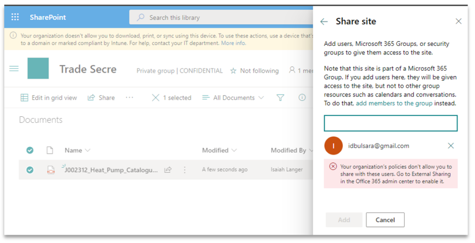Click idbulsara@gmail.com email text
The width and height of the screenshot is (475, 243).
(x=379, y=146)
